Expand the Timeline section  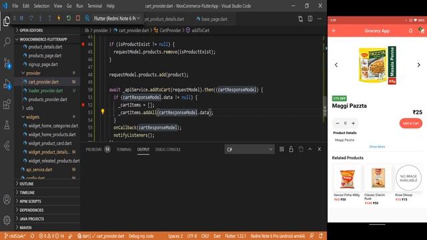coord(47,193)
